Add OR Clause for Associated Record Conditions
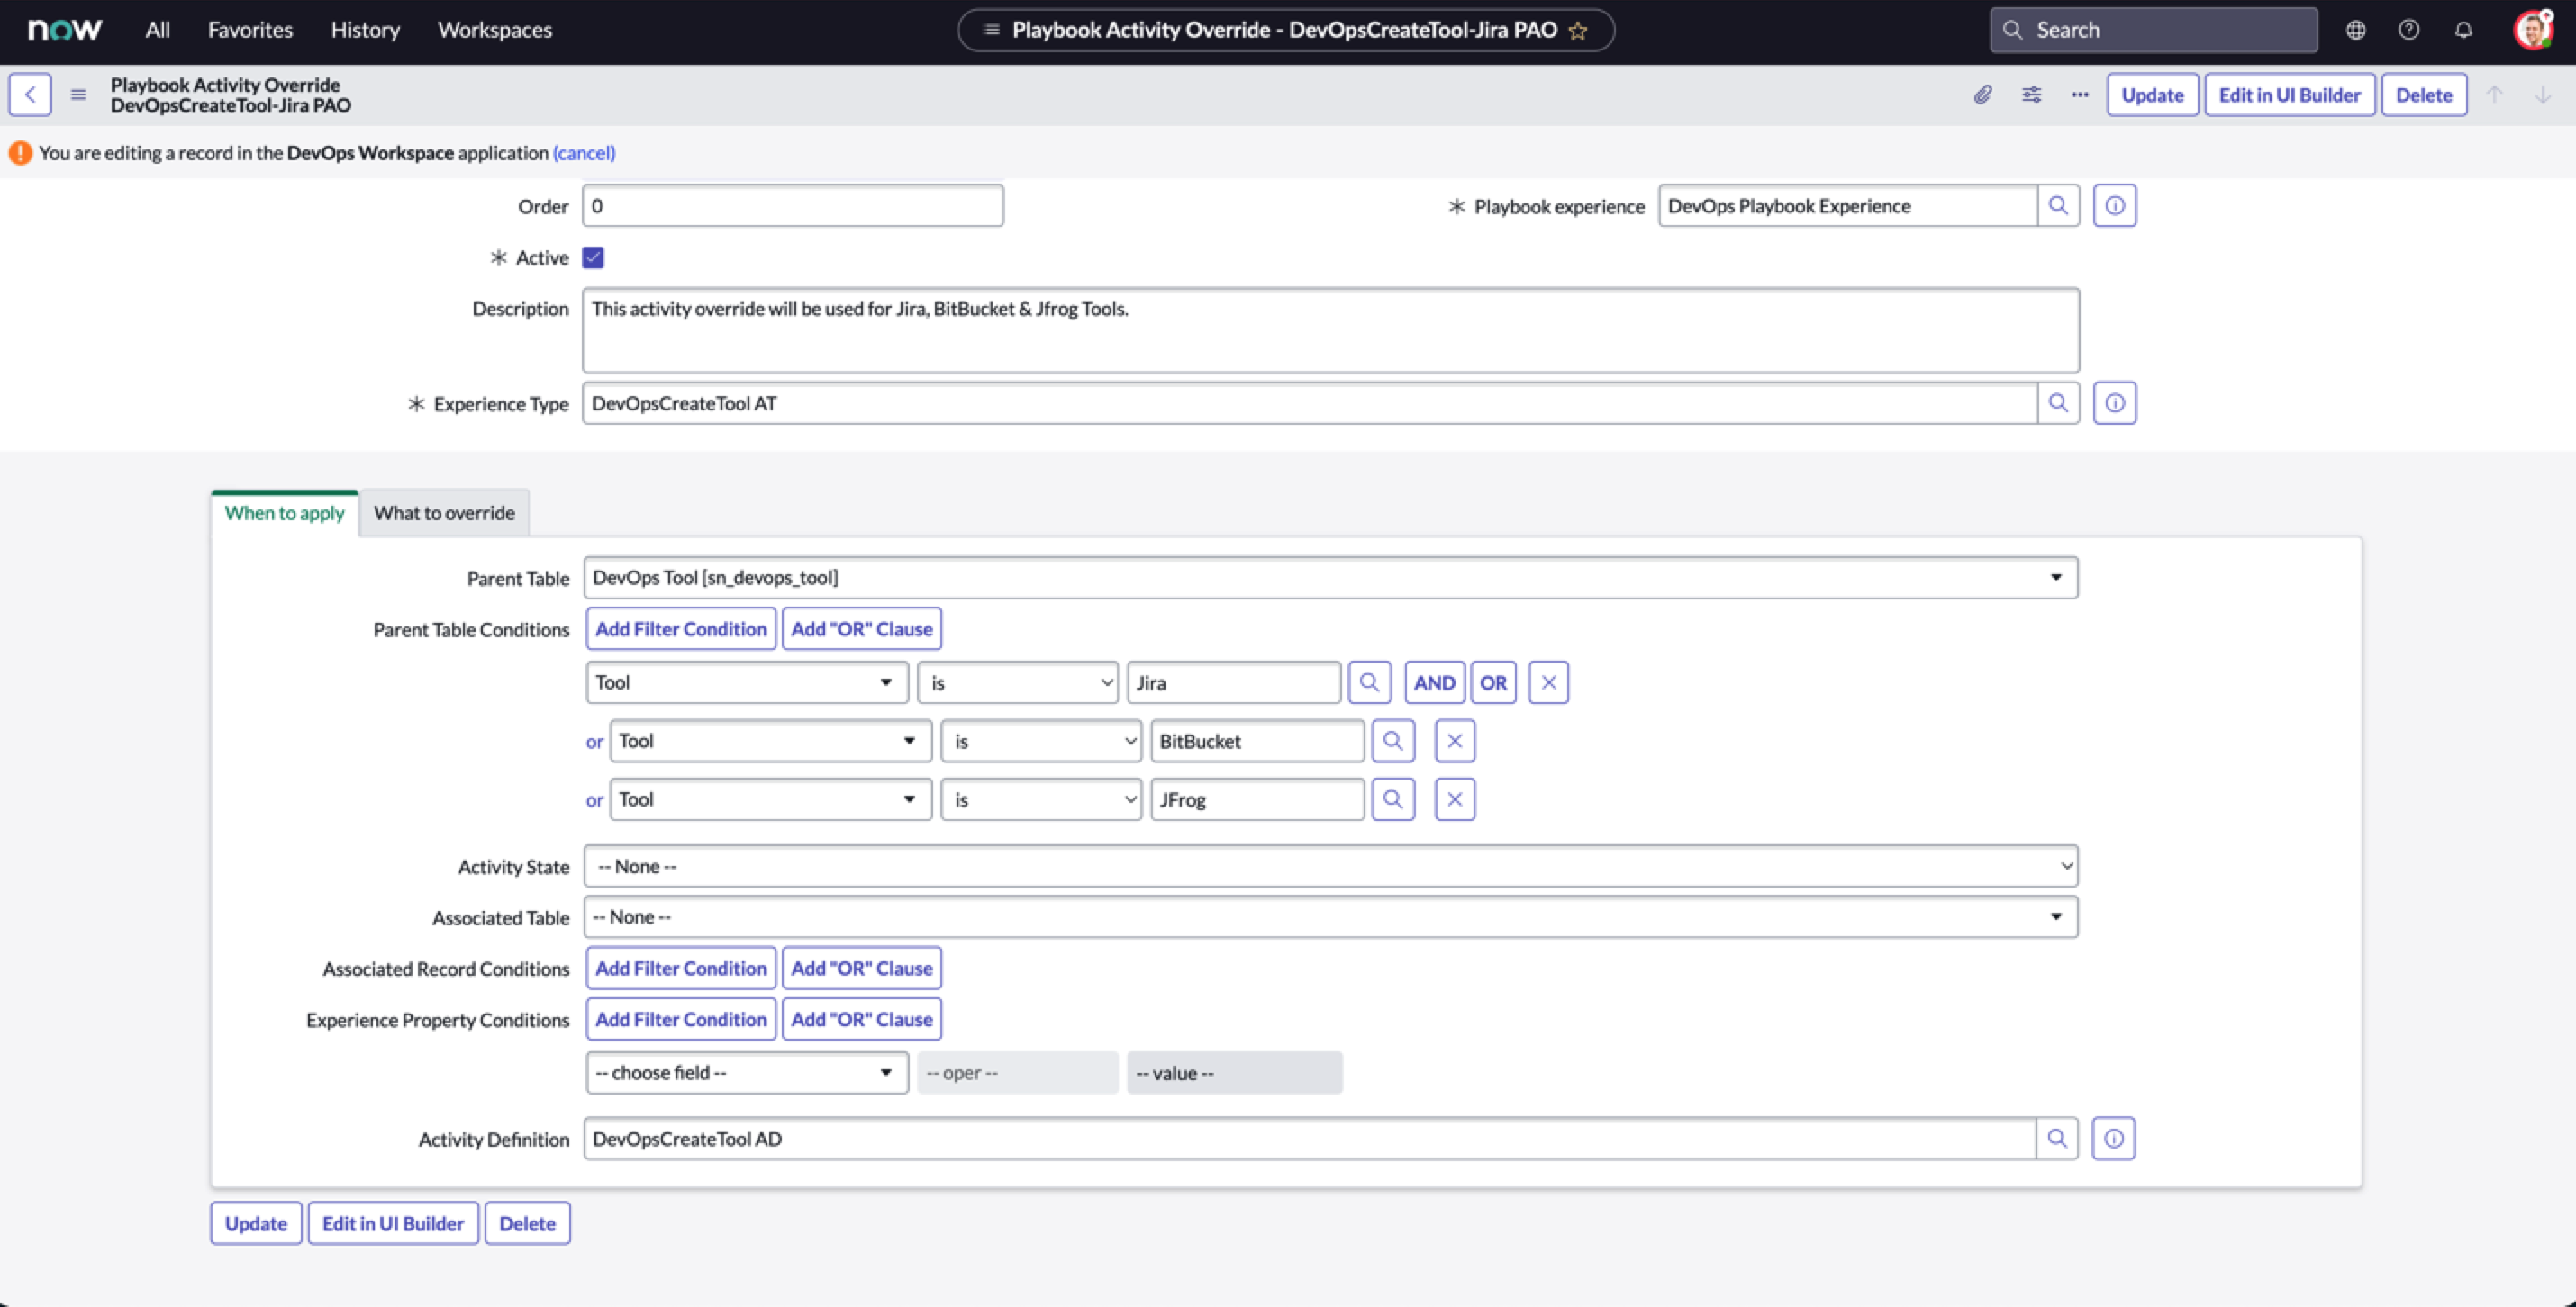 (x=862, y=969)
